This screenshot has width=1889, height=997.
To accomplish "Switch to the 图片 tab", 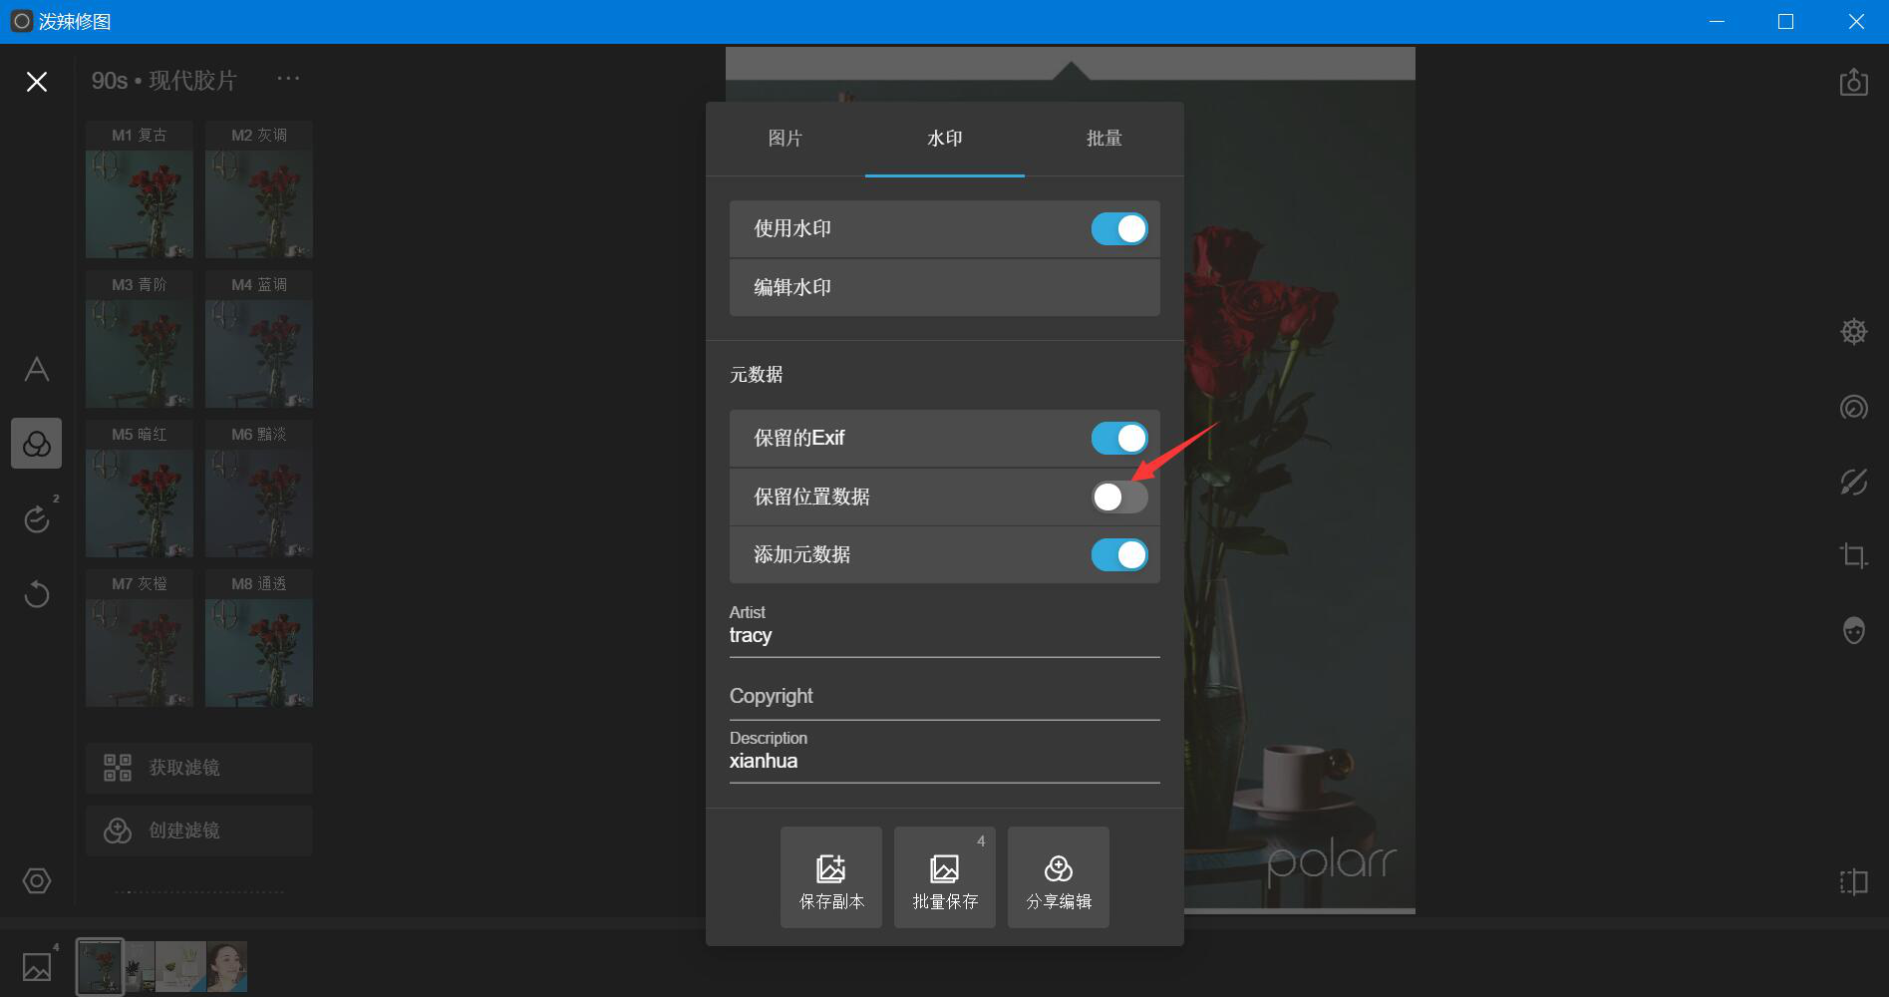I will (787, 140).
